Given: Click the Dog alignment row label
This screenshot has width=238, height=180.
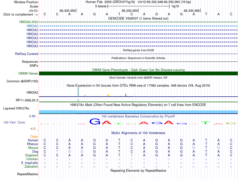Looking at the screenshot, I should [35, 152].
